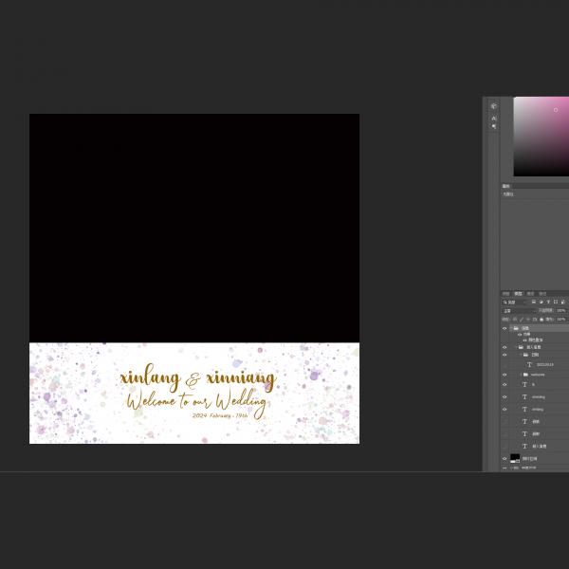
Task: Select the type layer filter icon
Action: click(x=548, y=302)
